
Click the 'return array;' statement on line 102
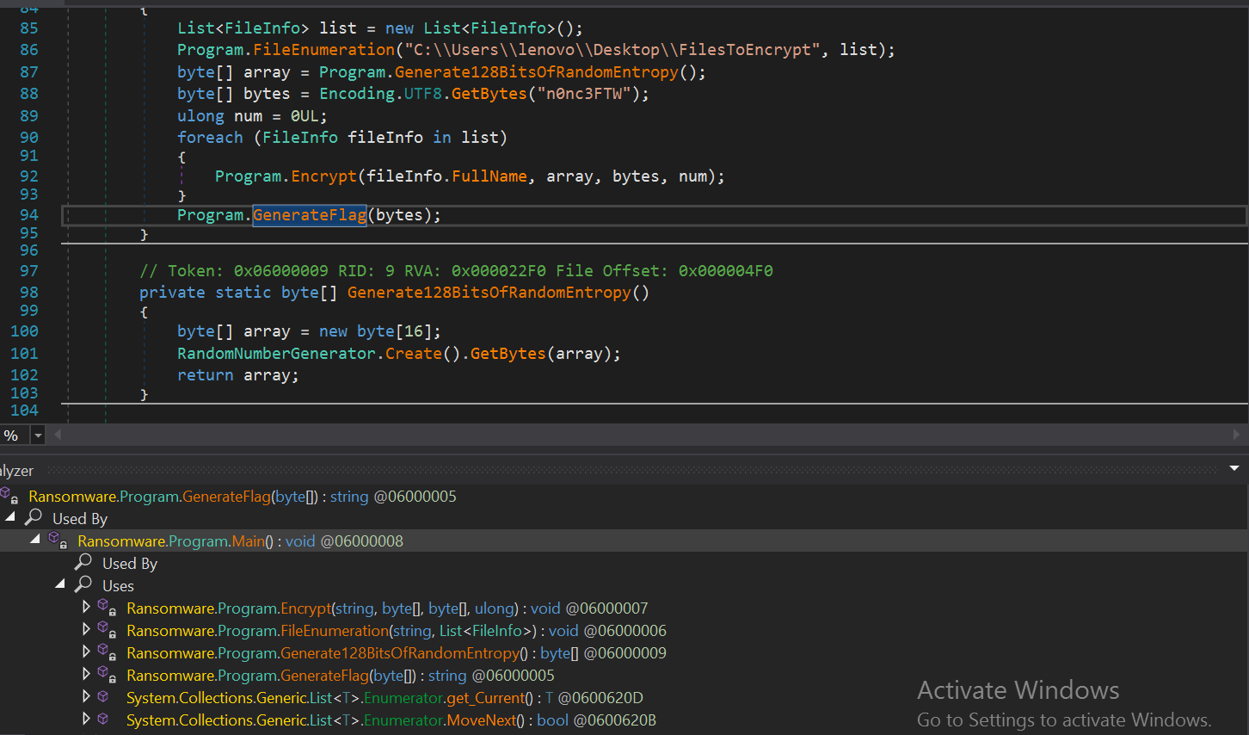tap(238, 375)
